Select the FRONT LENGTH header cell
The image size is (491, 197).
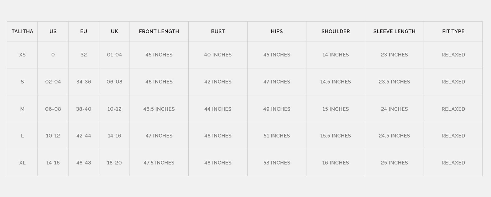pyautogui.click(x=159, y=31)
